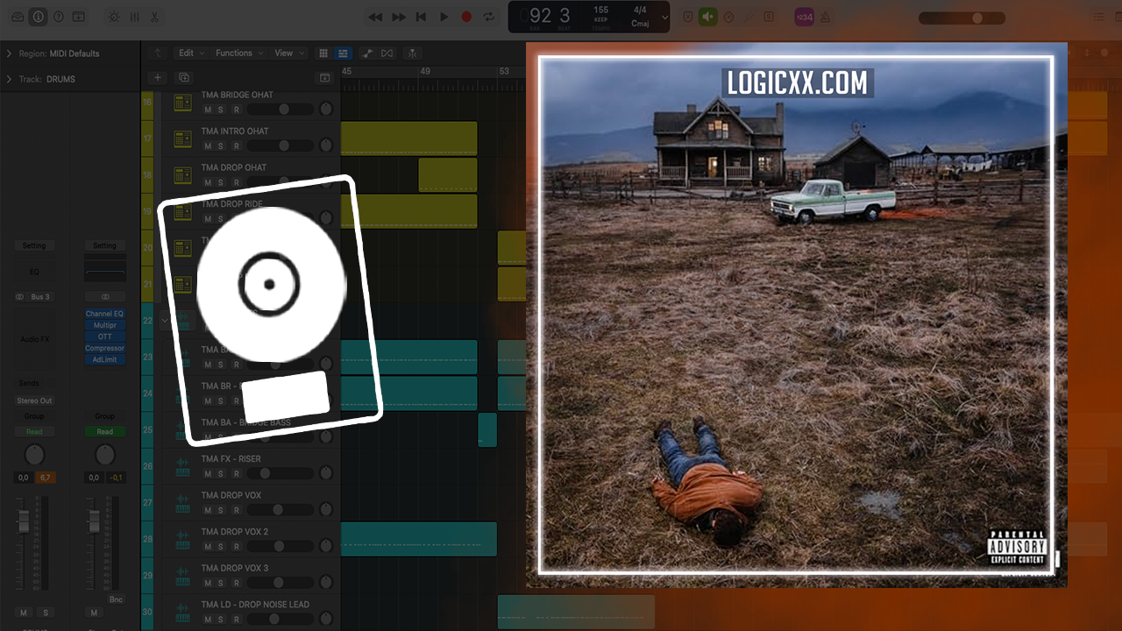The width and height of the screenshot is (1122, 631).
Task: Open the Multipr plugin slot
Action: pos(104,325)
